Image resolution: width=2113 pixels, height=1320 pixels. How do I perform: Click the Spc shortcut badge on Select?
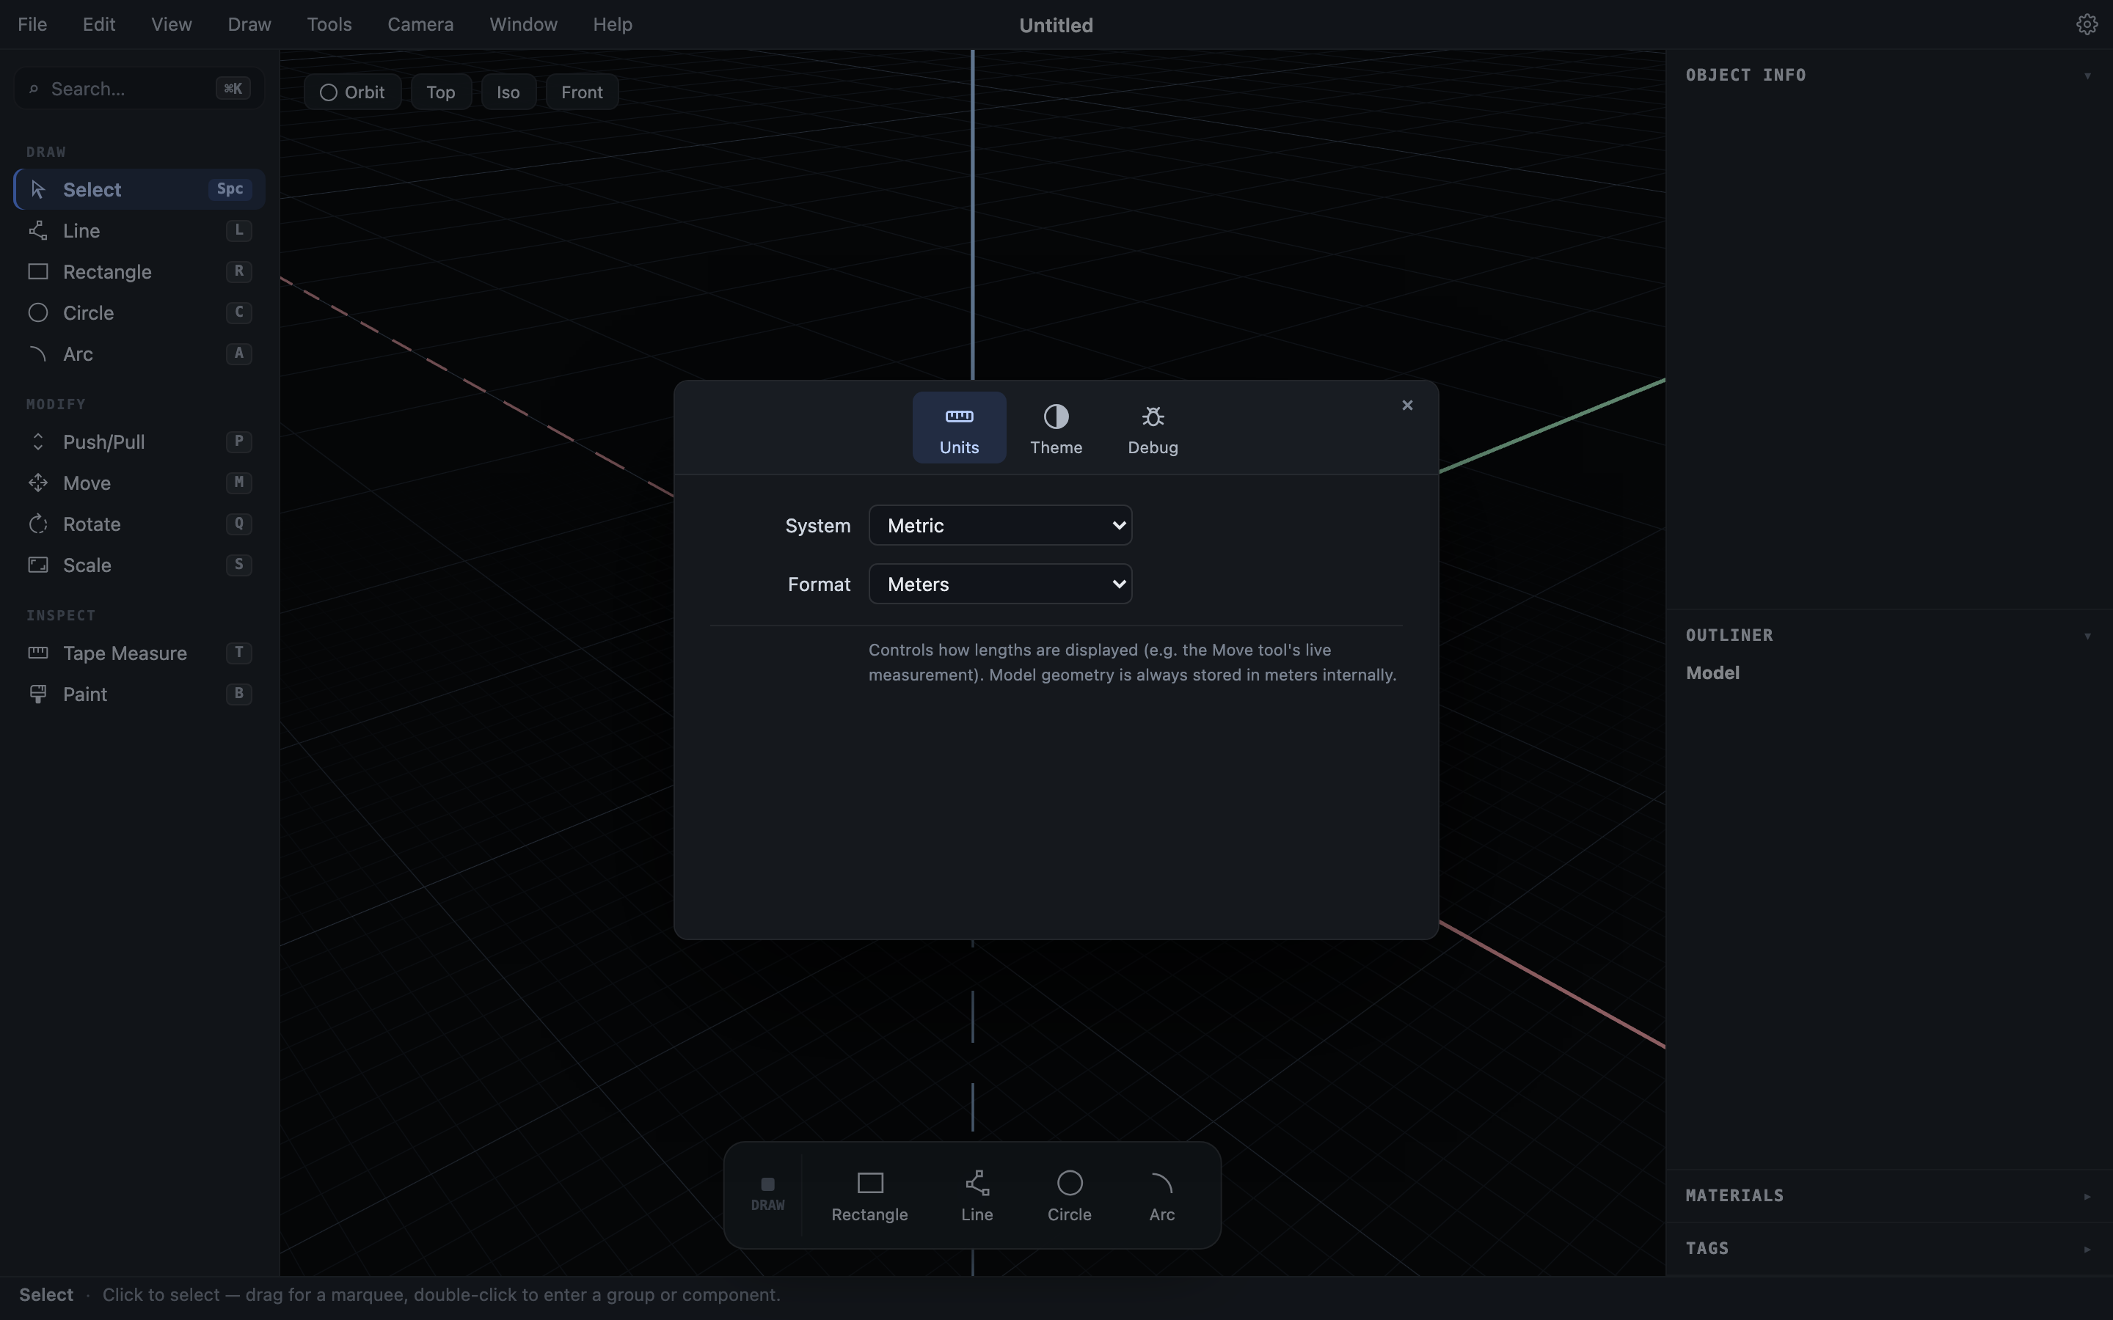[230, 189]
